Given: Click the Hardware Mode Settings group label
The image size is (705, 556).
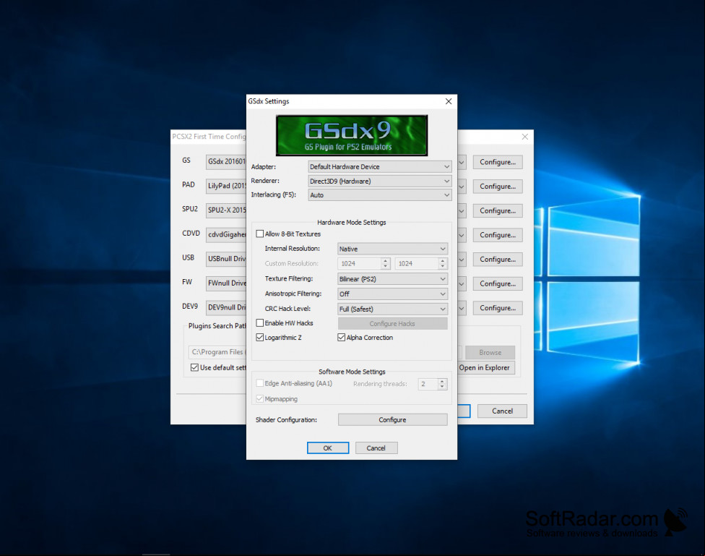Looking at the screenshot, I should point(352,223).
